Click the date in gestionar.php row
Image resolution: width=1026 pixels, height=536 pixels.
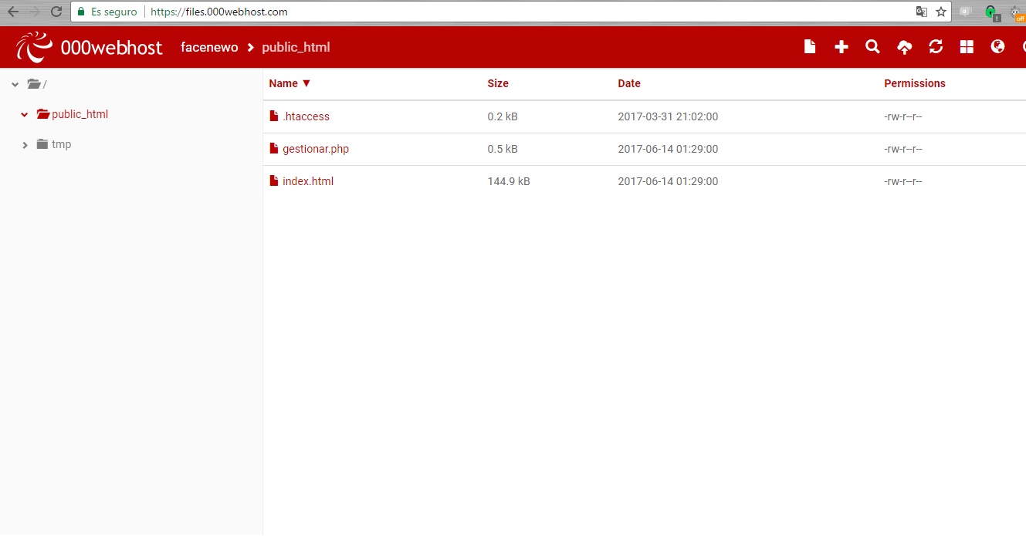668,149
